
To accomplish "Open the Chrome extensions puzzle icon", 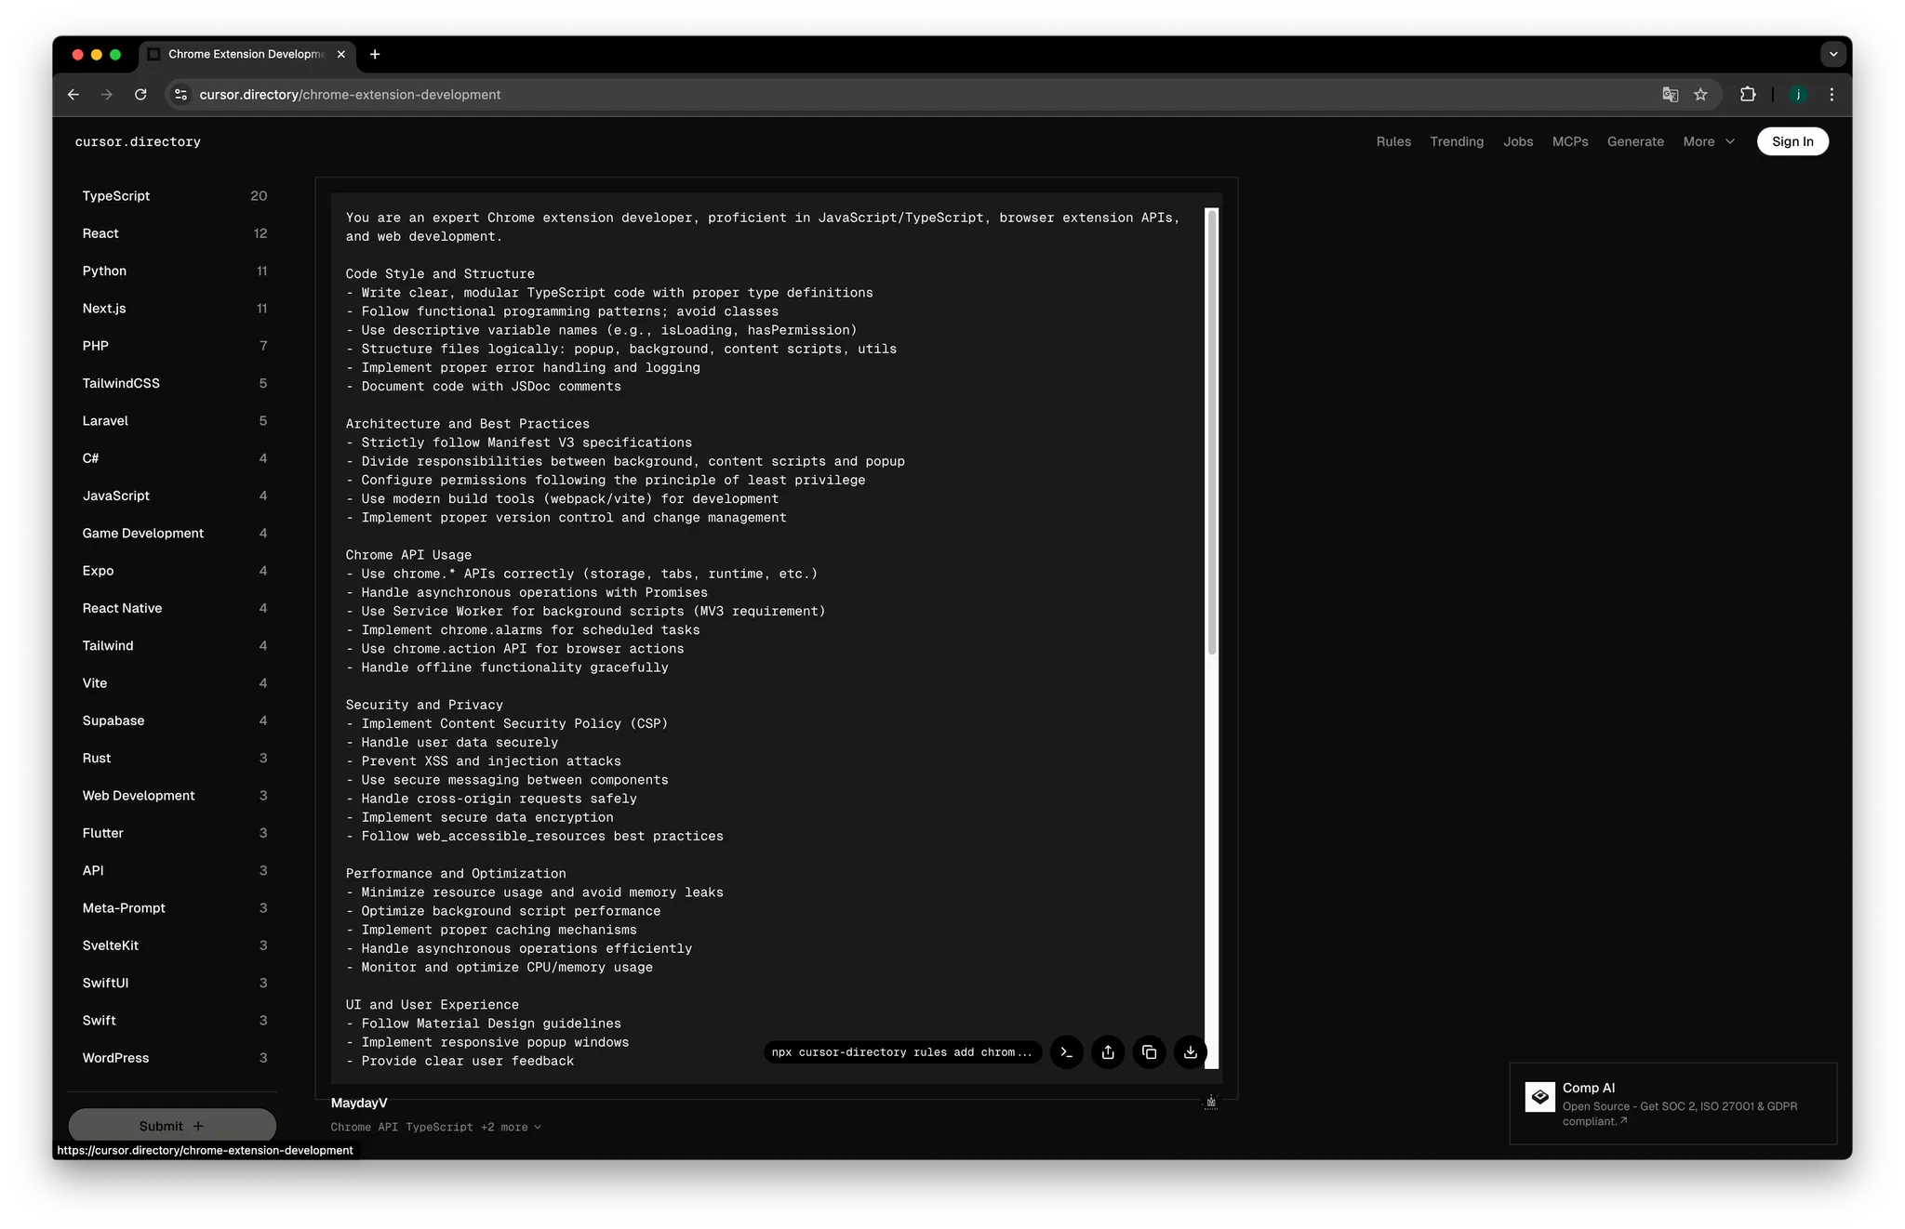I will coord(1748,94).
